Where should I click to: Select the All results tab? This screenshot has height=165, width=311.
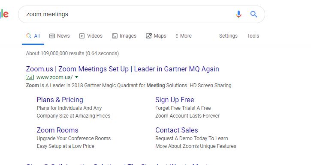33,36
